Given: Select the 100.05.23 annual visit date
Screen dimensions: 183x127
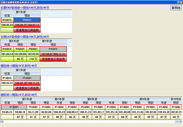Looking at the screenshot, I should pos(60,112).
